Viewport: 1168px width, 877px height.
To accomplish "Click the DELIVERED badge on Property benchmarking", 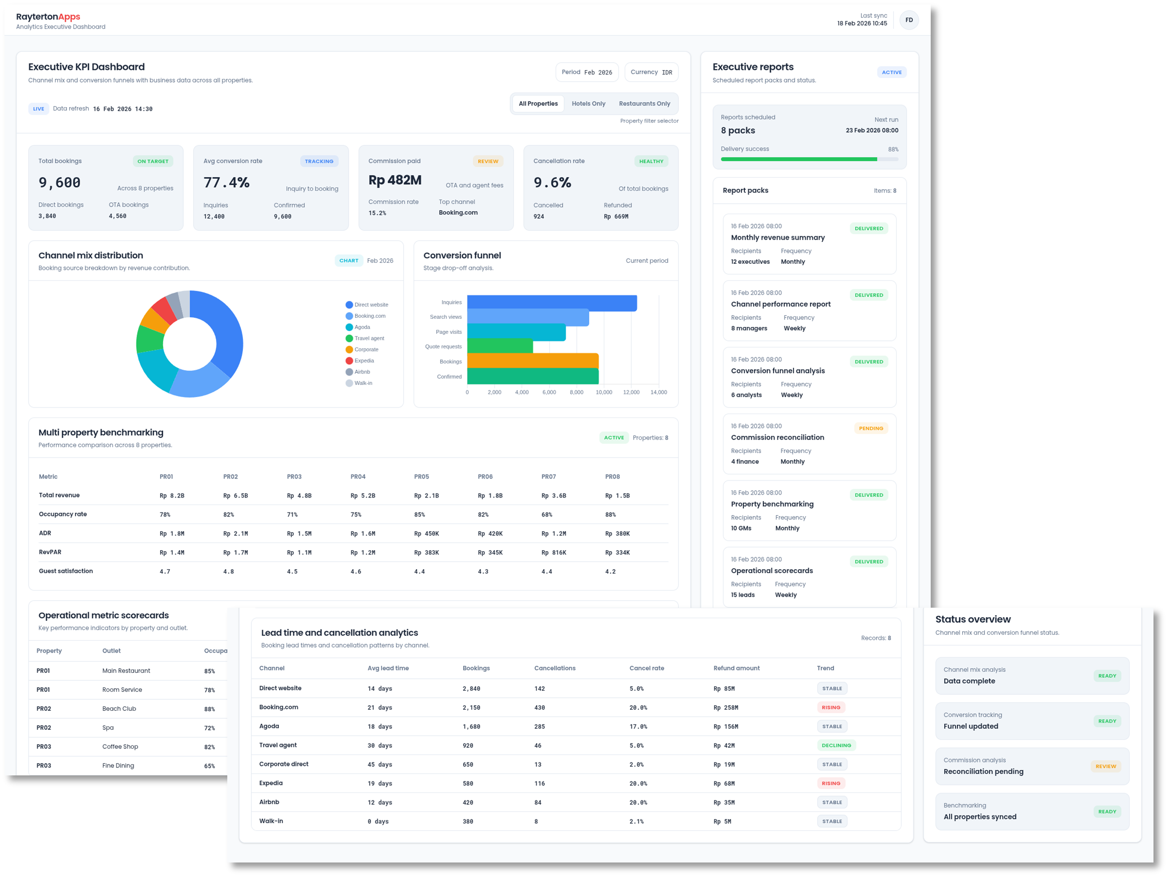I will tap(869, 495).
